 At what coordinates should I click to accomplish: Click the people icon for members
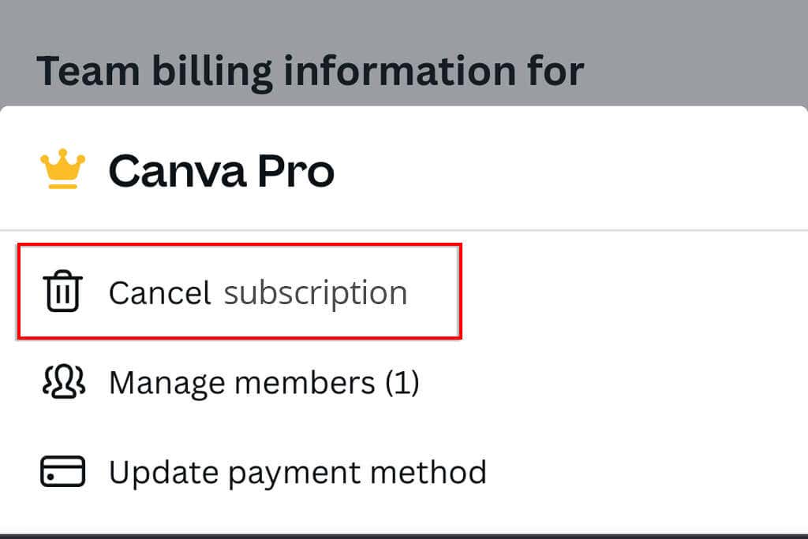62,382
